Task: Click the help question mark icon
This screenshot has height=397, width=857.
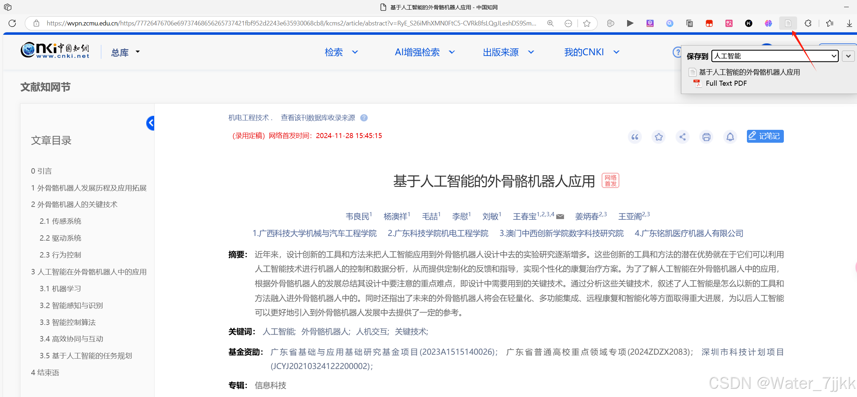Action: (x=677, y=52)
